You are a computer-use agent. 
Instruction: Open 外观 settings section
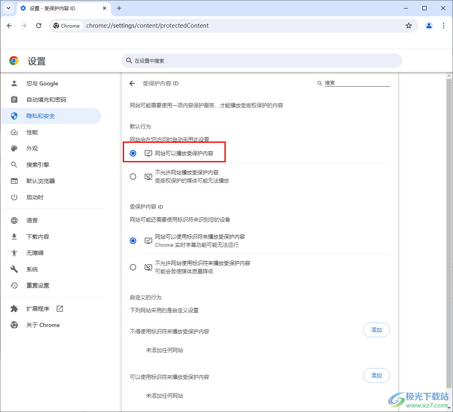51,148
